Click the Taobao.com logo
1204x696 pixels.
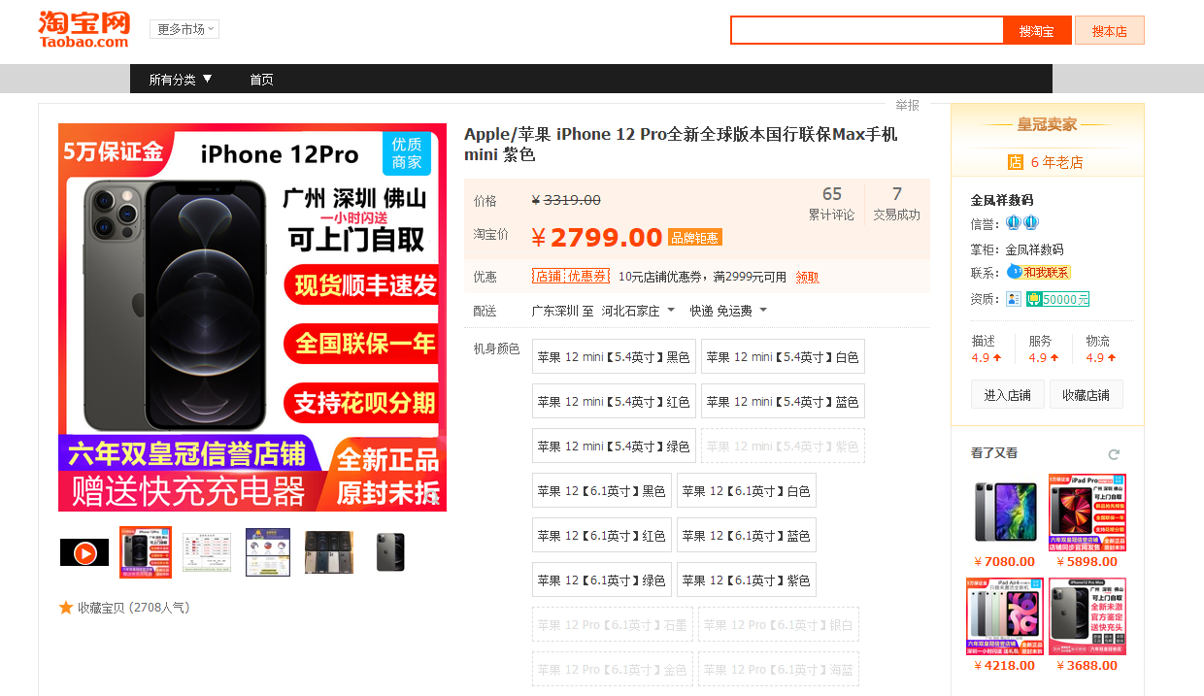click(x=84, y=29)
